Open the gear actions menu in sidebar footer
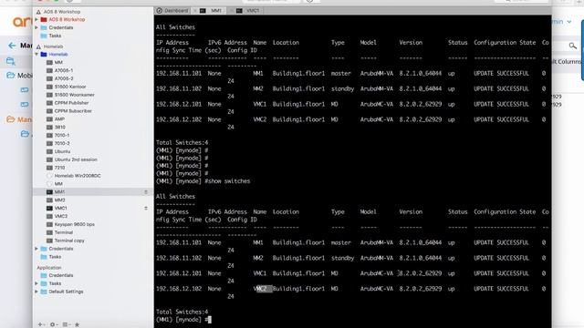The height and width of the screenshot is (328, 584). point(53,324)
